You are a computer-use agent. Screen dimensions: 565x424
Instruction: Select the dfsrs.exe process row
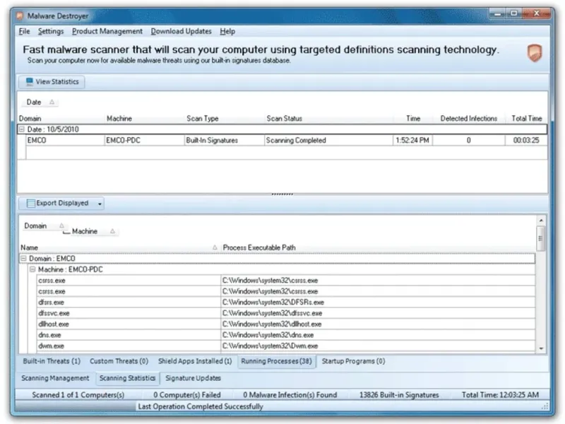click(286, 302)
